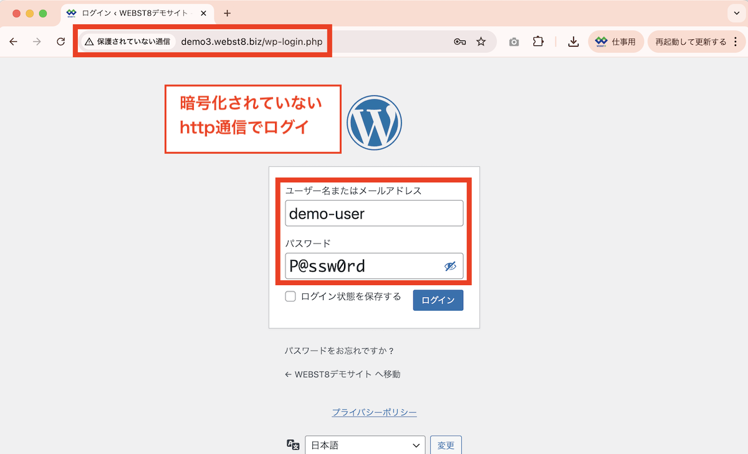
Task: Open the extensions puzzle piece icon
Action: pos(538,41)
